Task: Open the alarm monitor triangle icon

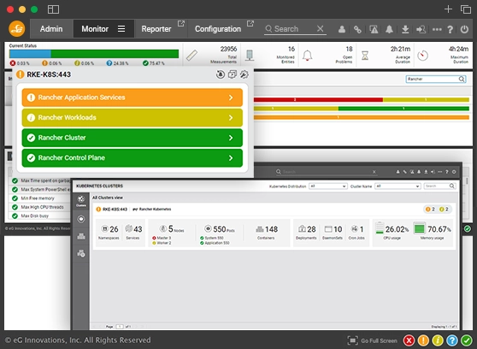Action: 374,29
